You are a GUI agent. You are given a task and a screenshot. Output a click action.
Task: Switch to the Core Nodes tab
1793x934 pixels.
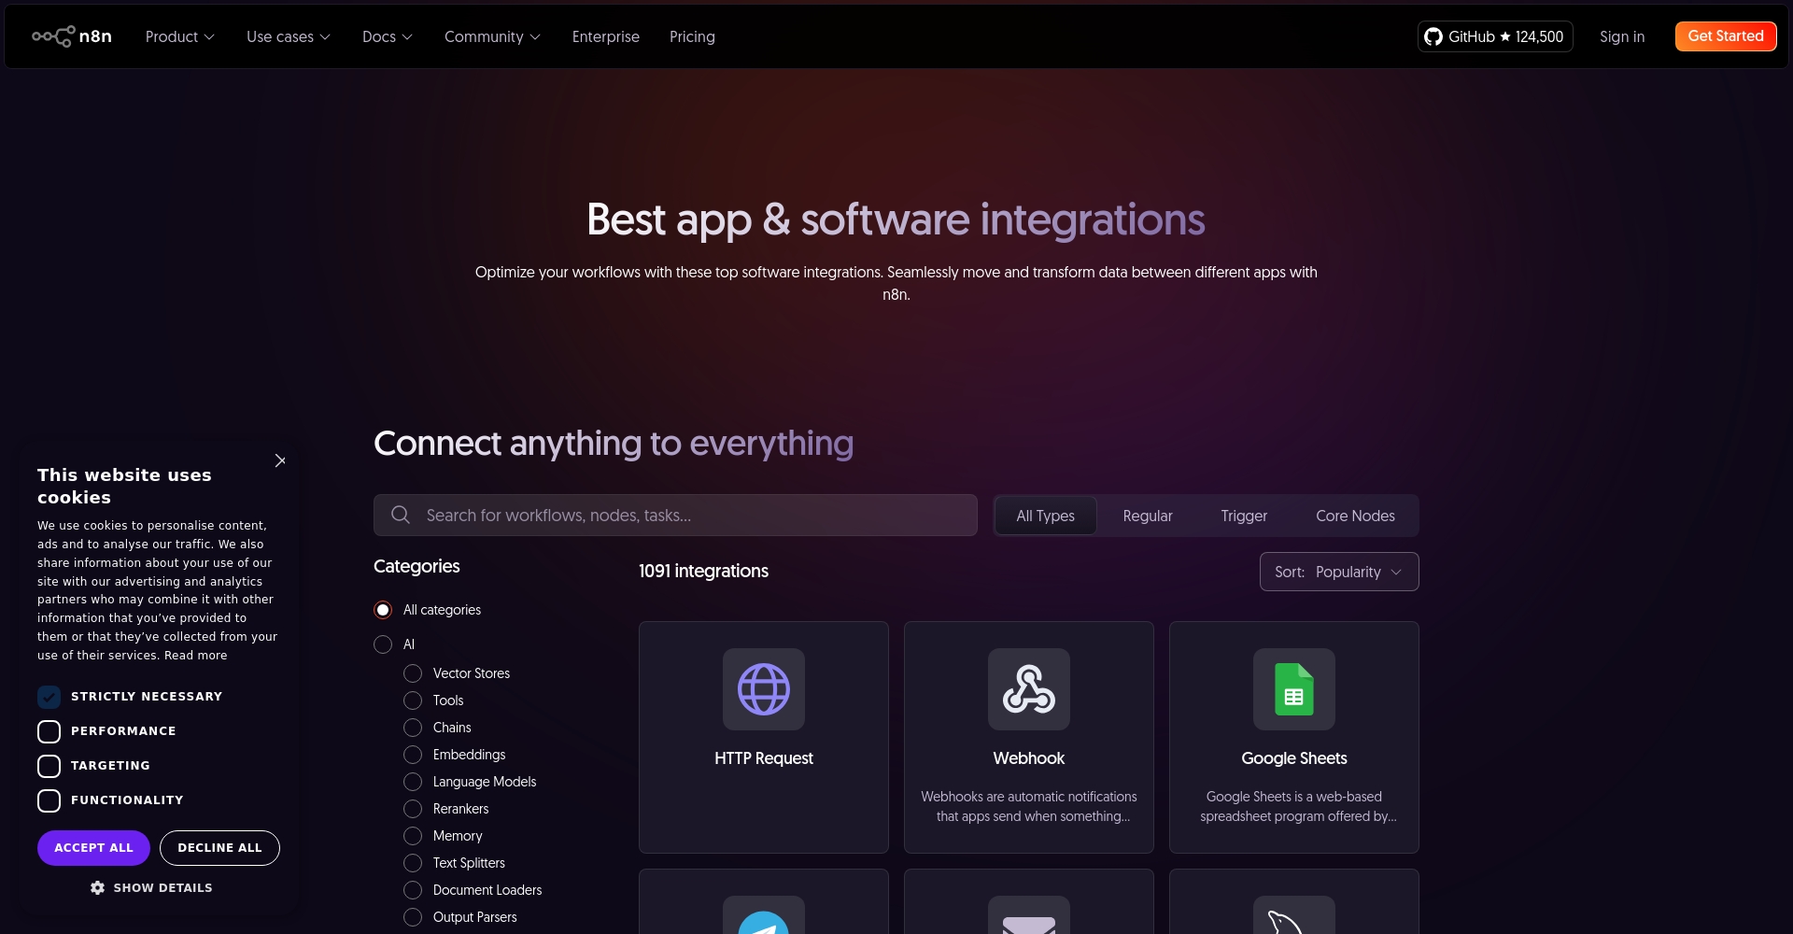1355,516
